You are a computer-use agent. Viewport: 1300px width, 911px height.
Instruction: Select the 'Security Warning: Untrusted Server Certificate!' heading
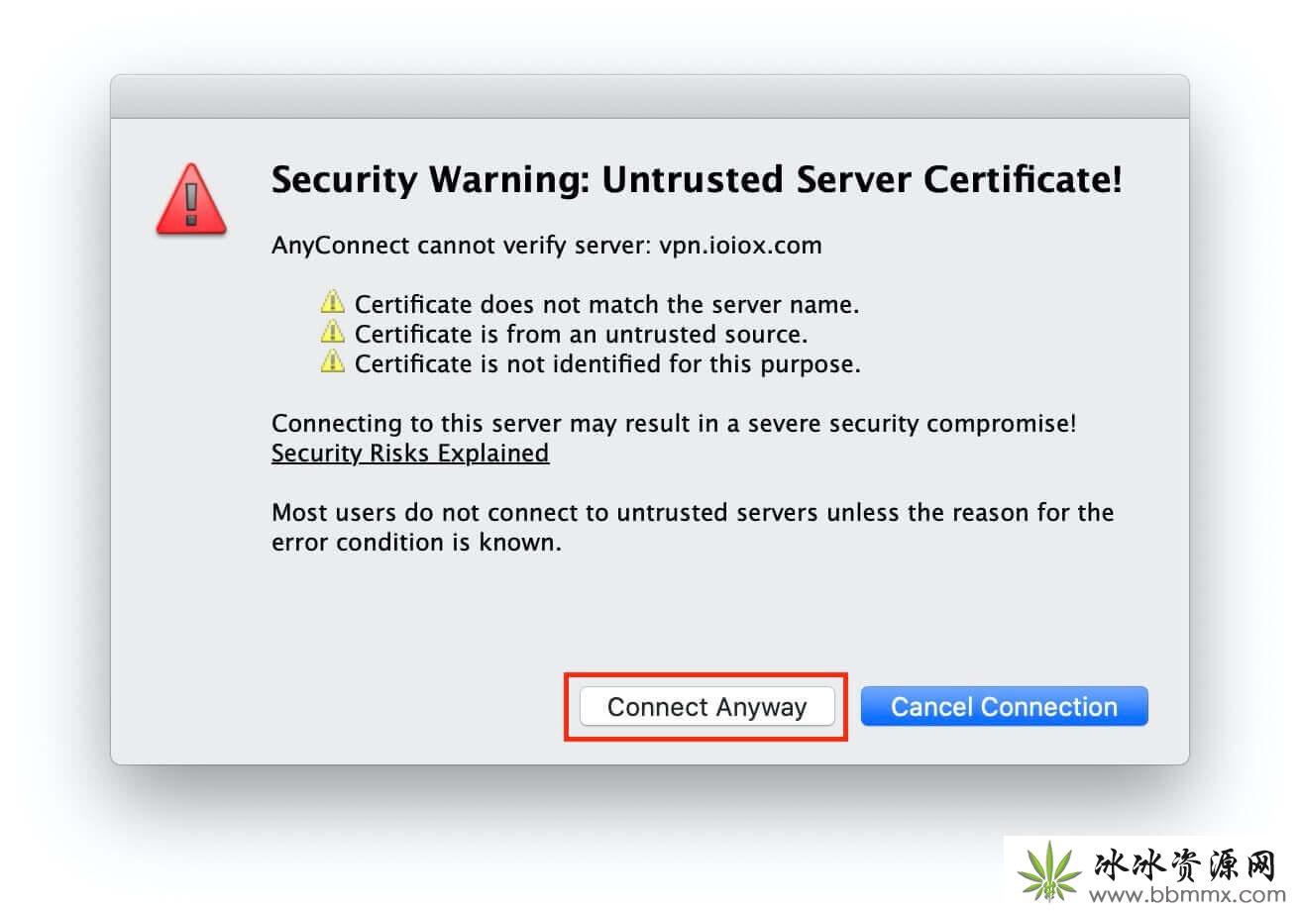(697, 180)
